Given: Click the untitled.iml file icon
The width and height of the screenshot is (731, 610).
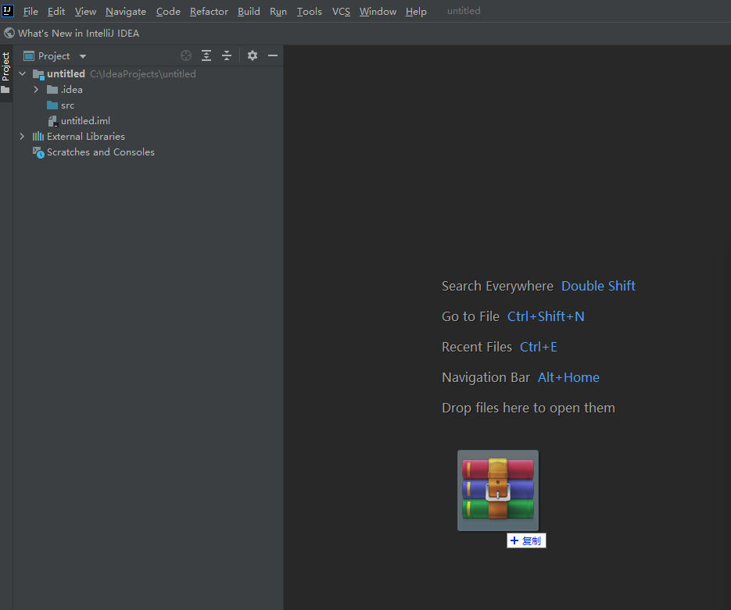Looking at the screenshot, I should 52,121.
